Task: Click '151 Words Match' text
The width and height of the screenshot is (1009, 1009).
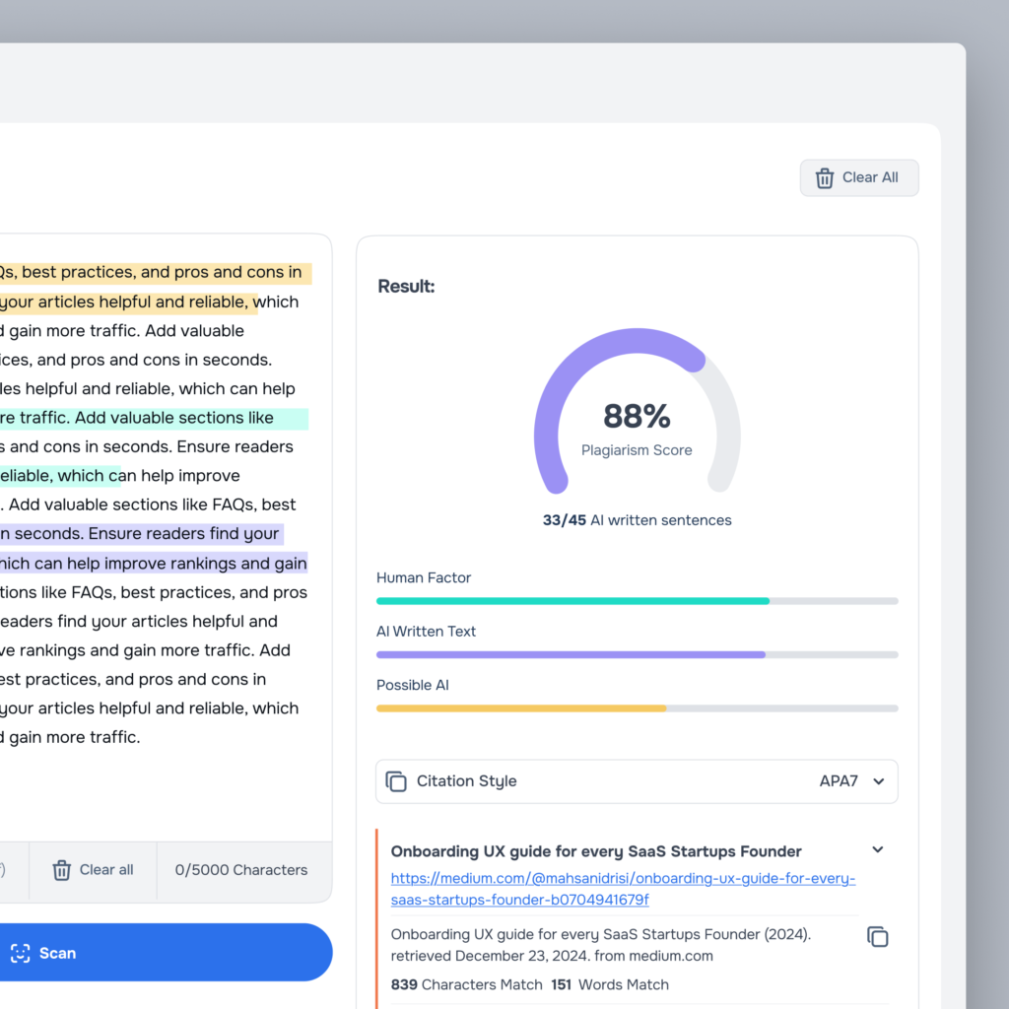Action: click(610, 984)
